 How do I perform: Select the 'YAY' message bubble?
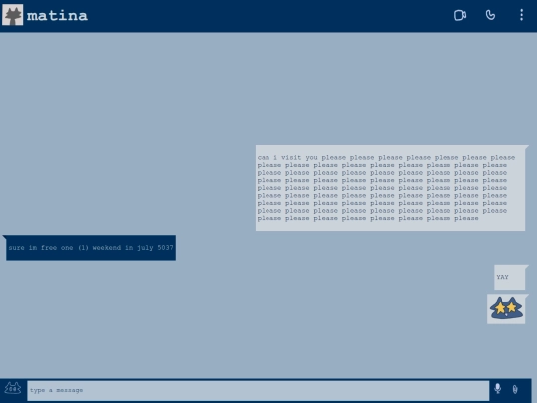coord(509,277)
